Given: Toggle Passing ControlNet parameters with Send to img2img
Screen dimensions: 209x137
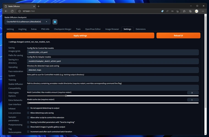Looking at the screenshot, I should click(x=28, y=122).
